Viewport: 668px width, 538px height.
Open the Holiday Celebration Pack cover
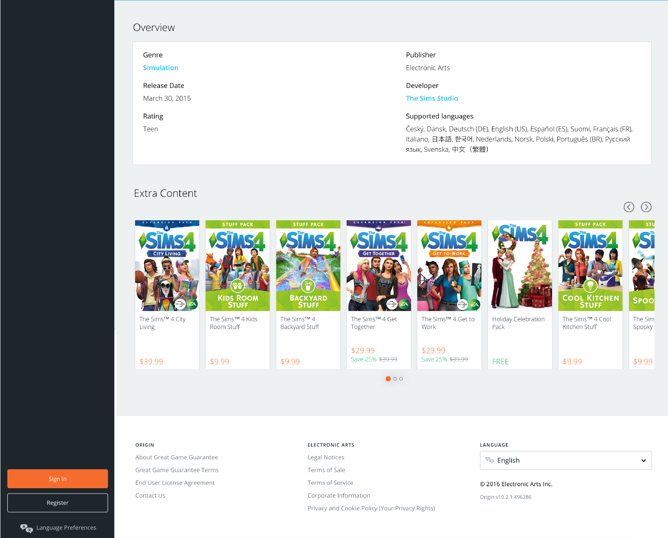coord(520,266)
